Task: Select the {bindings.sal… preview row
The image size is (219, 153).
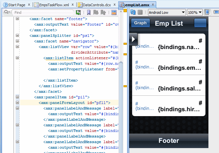Action: coord(169,85)
